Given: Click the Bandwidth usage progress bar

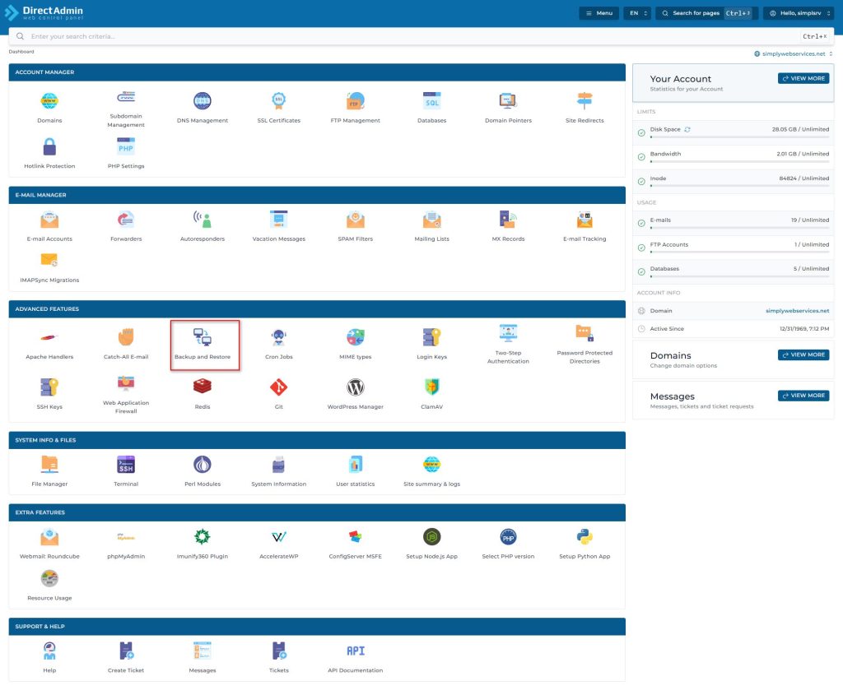Looking at the screenshot, I should (x=739, y=162).
